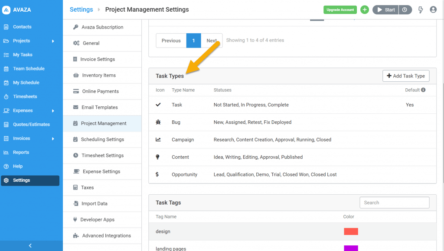This screenshot has width=444, height=251.
Task: Click the Default column info icon
Action: [x=423, y=90]
